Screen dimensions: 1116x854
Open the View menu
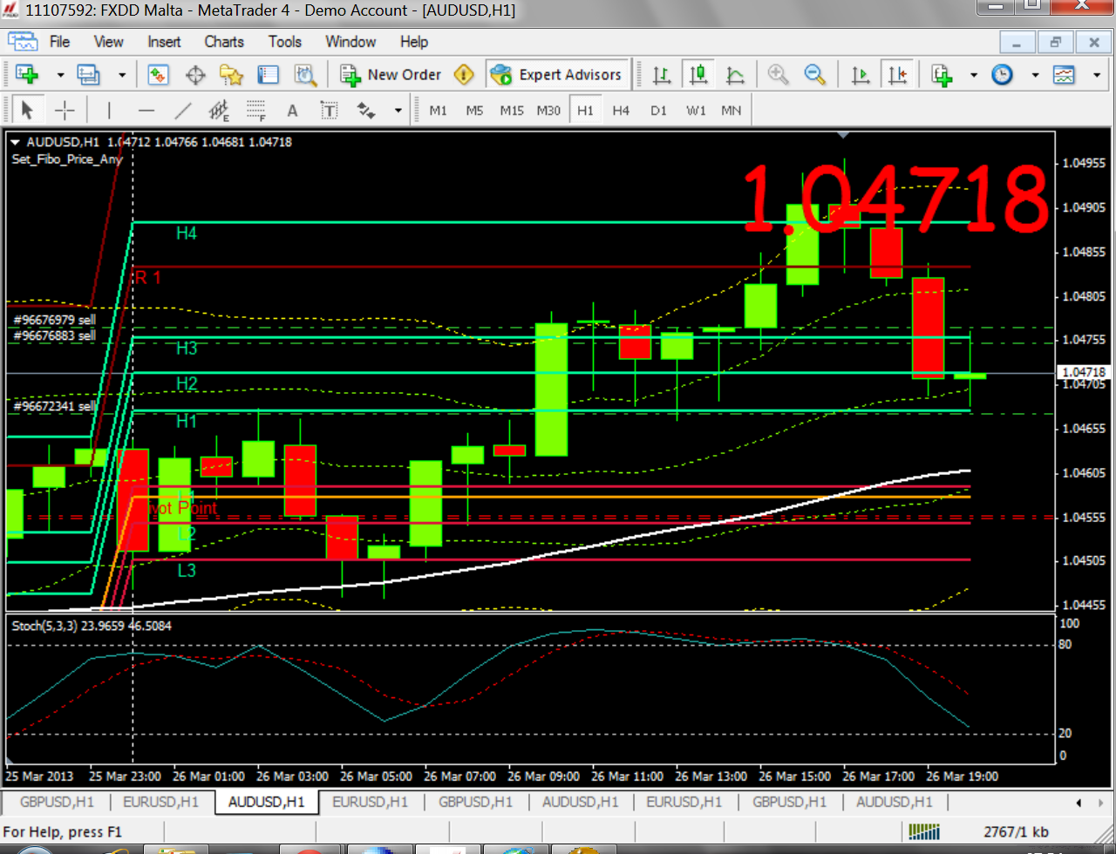point(109,41)
